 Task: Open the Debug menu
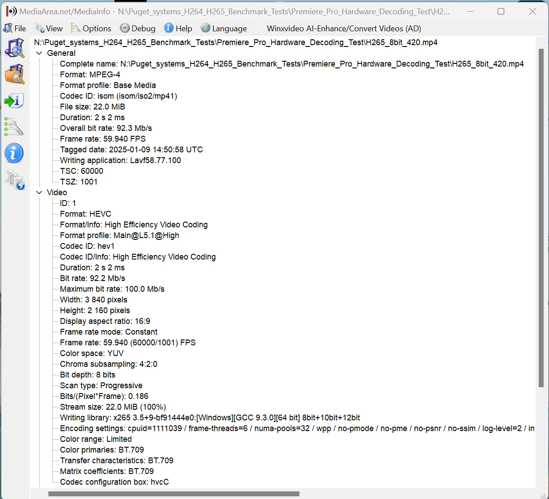pyautogui.click(x=138, y=28)
